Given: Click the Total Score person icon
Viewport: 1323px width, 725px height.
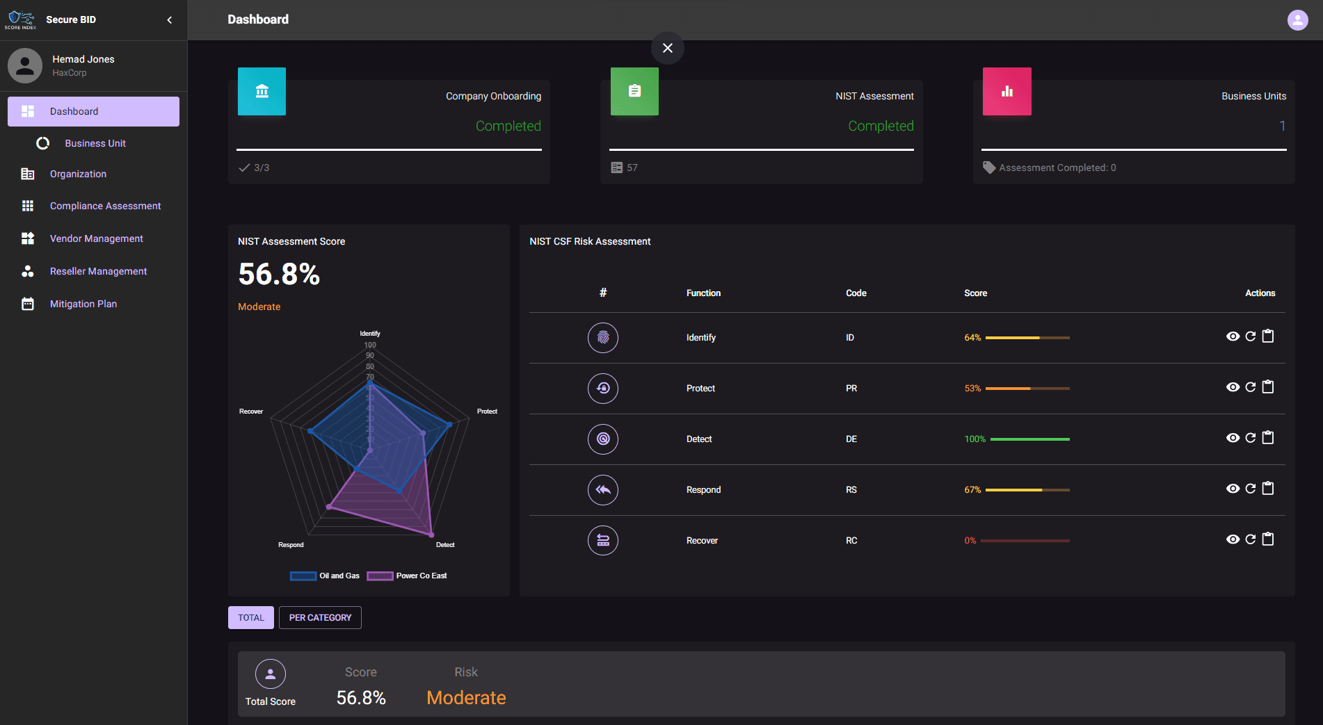Looking at the screenshot, I should 271,674.
